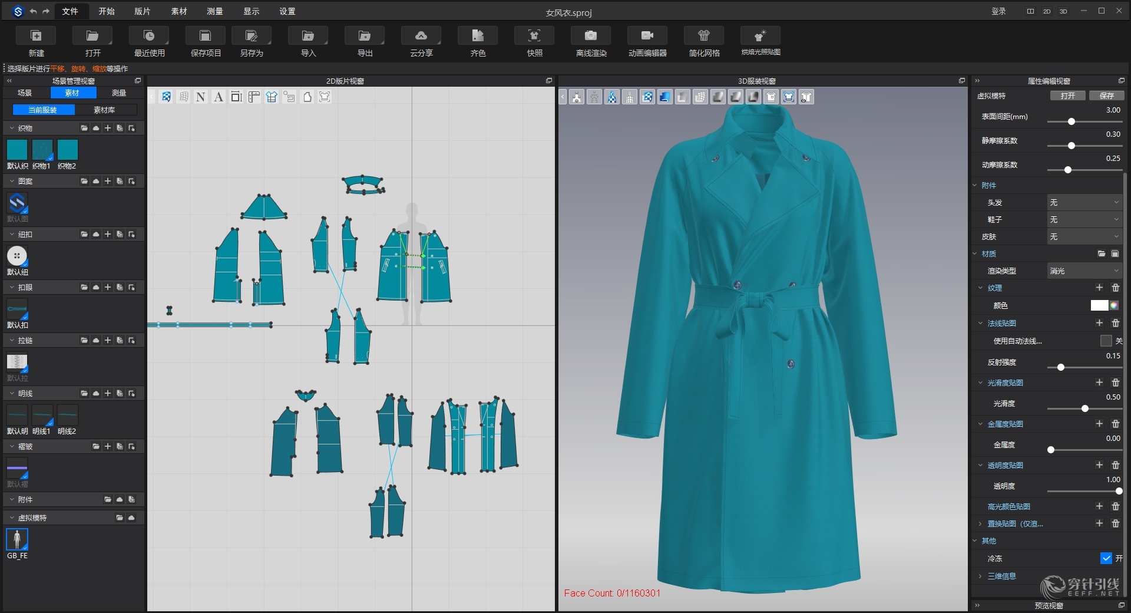Select the GB_FE avatar thumbnail

[x=16, y=540]
